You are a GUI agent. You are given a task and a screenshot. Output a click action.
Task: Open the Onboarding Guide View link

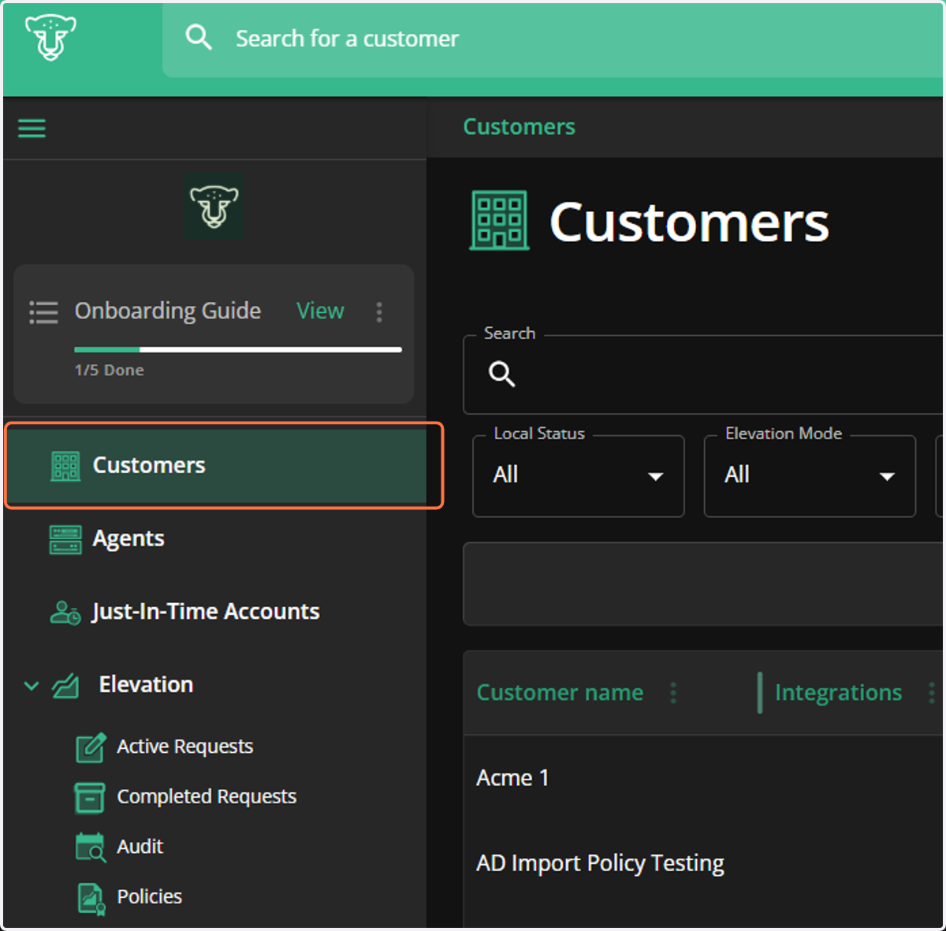tap(320, 311)
